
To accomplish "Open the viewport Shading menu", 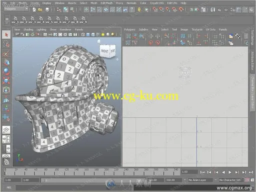I will 28,29.
